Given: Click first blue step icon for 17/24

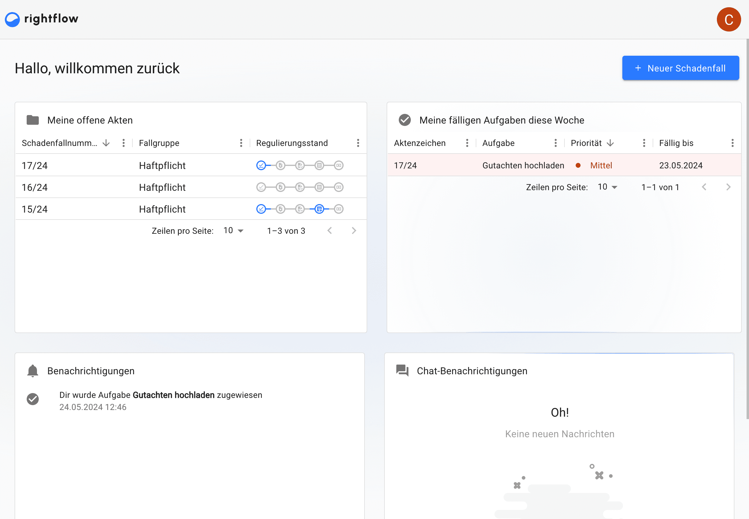Looking at the screenshot, I should [261, 166].
